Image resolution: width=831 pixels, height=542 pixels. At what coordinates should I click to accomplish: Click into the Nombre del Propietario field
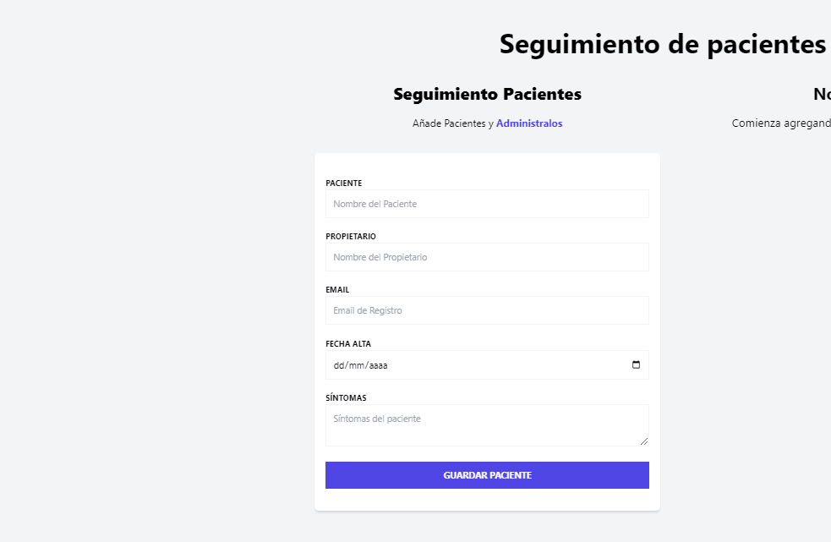[487, 257]
